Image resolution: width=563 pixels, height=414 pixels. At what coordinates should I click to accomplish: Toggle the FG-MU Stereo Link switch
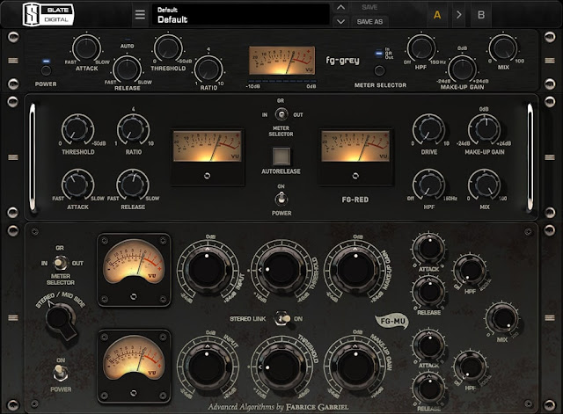pos(282,319)
